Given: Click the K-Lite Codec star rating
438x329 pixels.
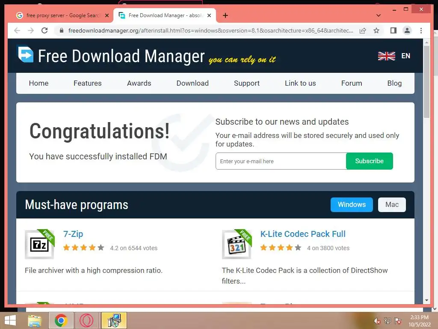Looking at the screenshot, I should [281, 248].
